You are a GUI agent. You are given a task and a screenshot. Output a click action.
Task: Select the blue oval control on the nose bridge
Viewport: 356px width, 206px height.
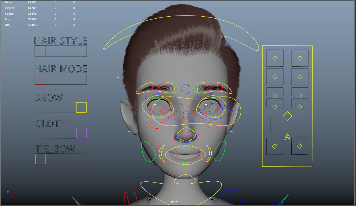point(186,115)
